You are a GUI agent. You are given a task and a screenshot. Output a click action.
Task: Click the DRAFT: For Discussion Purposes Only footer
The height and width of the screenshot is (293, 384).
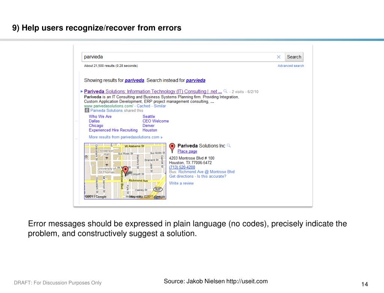57,283
